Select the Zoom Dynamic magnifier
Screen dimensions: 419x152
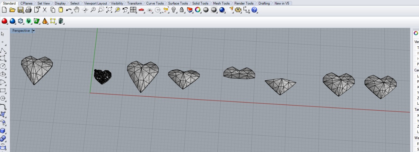[x=93, y=10]
